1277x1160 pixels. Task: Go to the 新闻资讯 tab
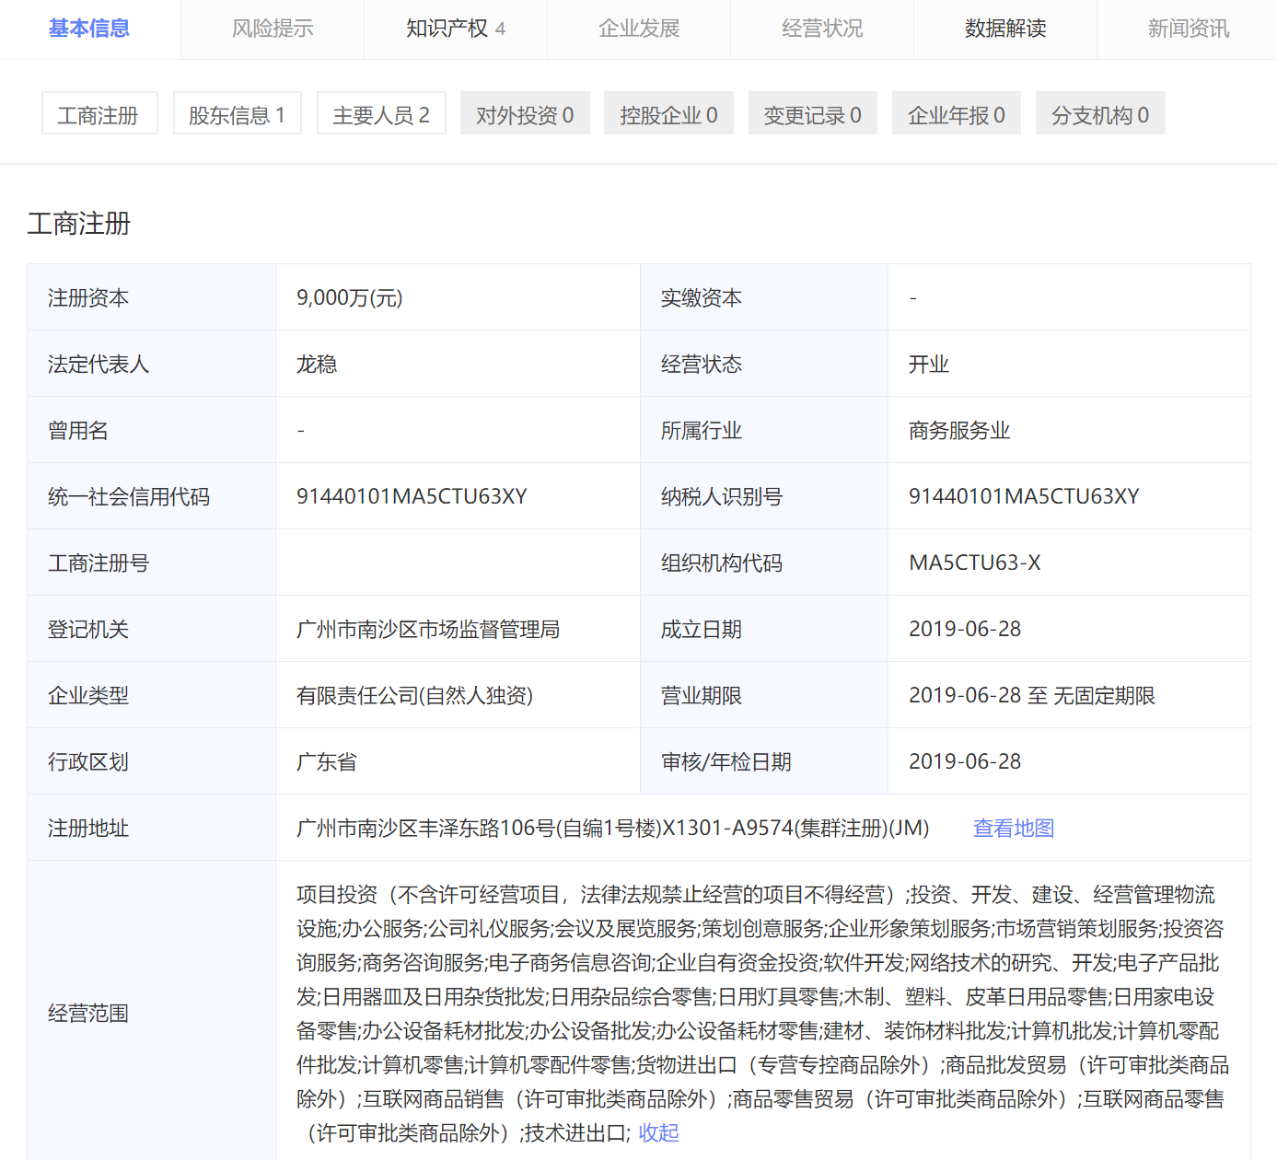(x=1188, y=29)
